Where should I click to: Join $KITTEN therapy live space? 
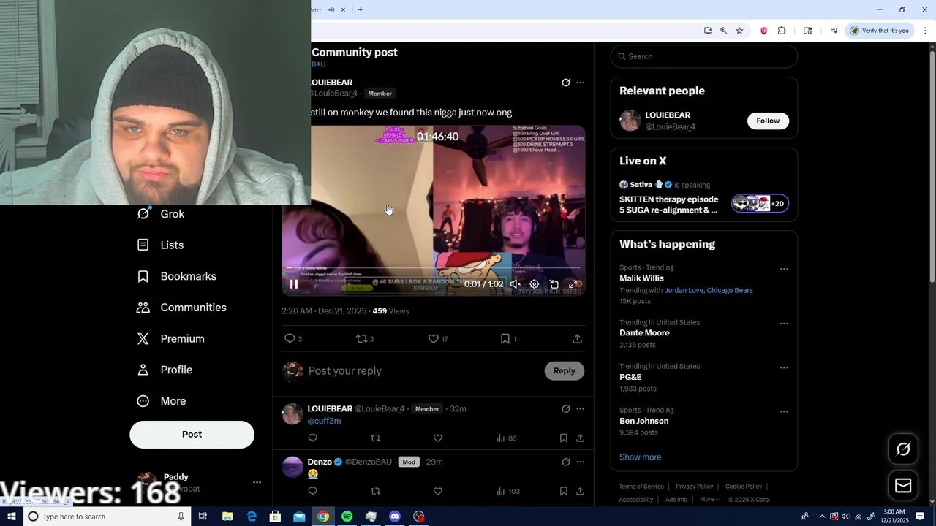point(703,197)
